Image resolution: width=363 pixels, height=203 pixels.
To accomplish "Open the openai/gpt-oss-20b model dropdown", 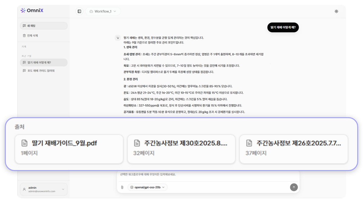I will pos(148,187).
